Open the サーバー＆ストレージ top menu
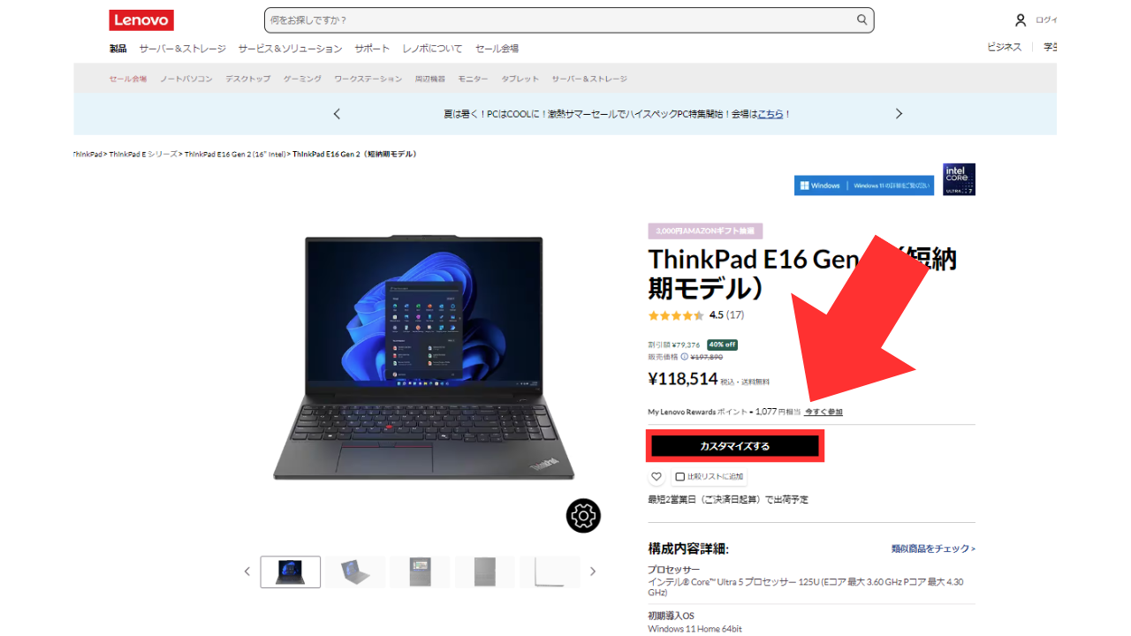 tap(182, 49)
